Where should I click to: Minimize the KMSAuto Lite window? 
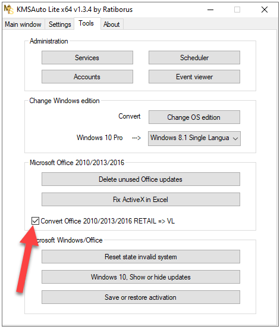(x=210, y=10)
